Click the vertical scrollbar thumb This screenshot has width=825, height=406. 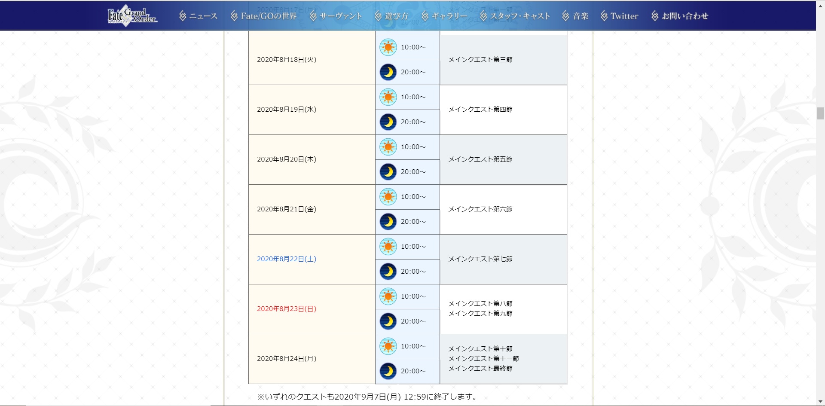pyautogui.click(x=820, y=113)
